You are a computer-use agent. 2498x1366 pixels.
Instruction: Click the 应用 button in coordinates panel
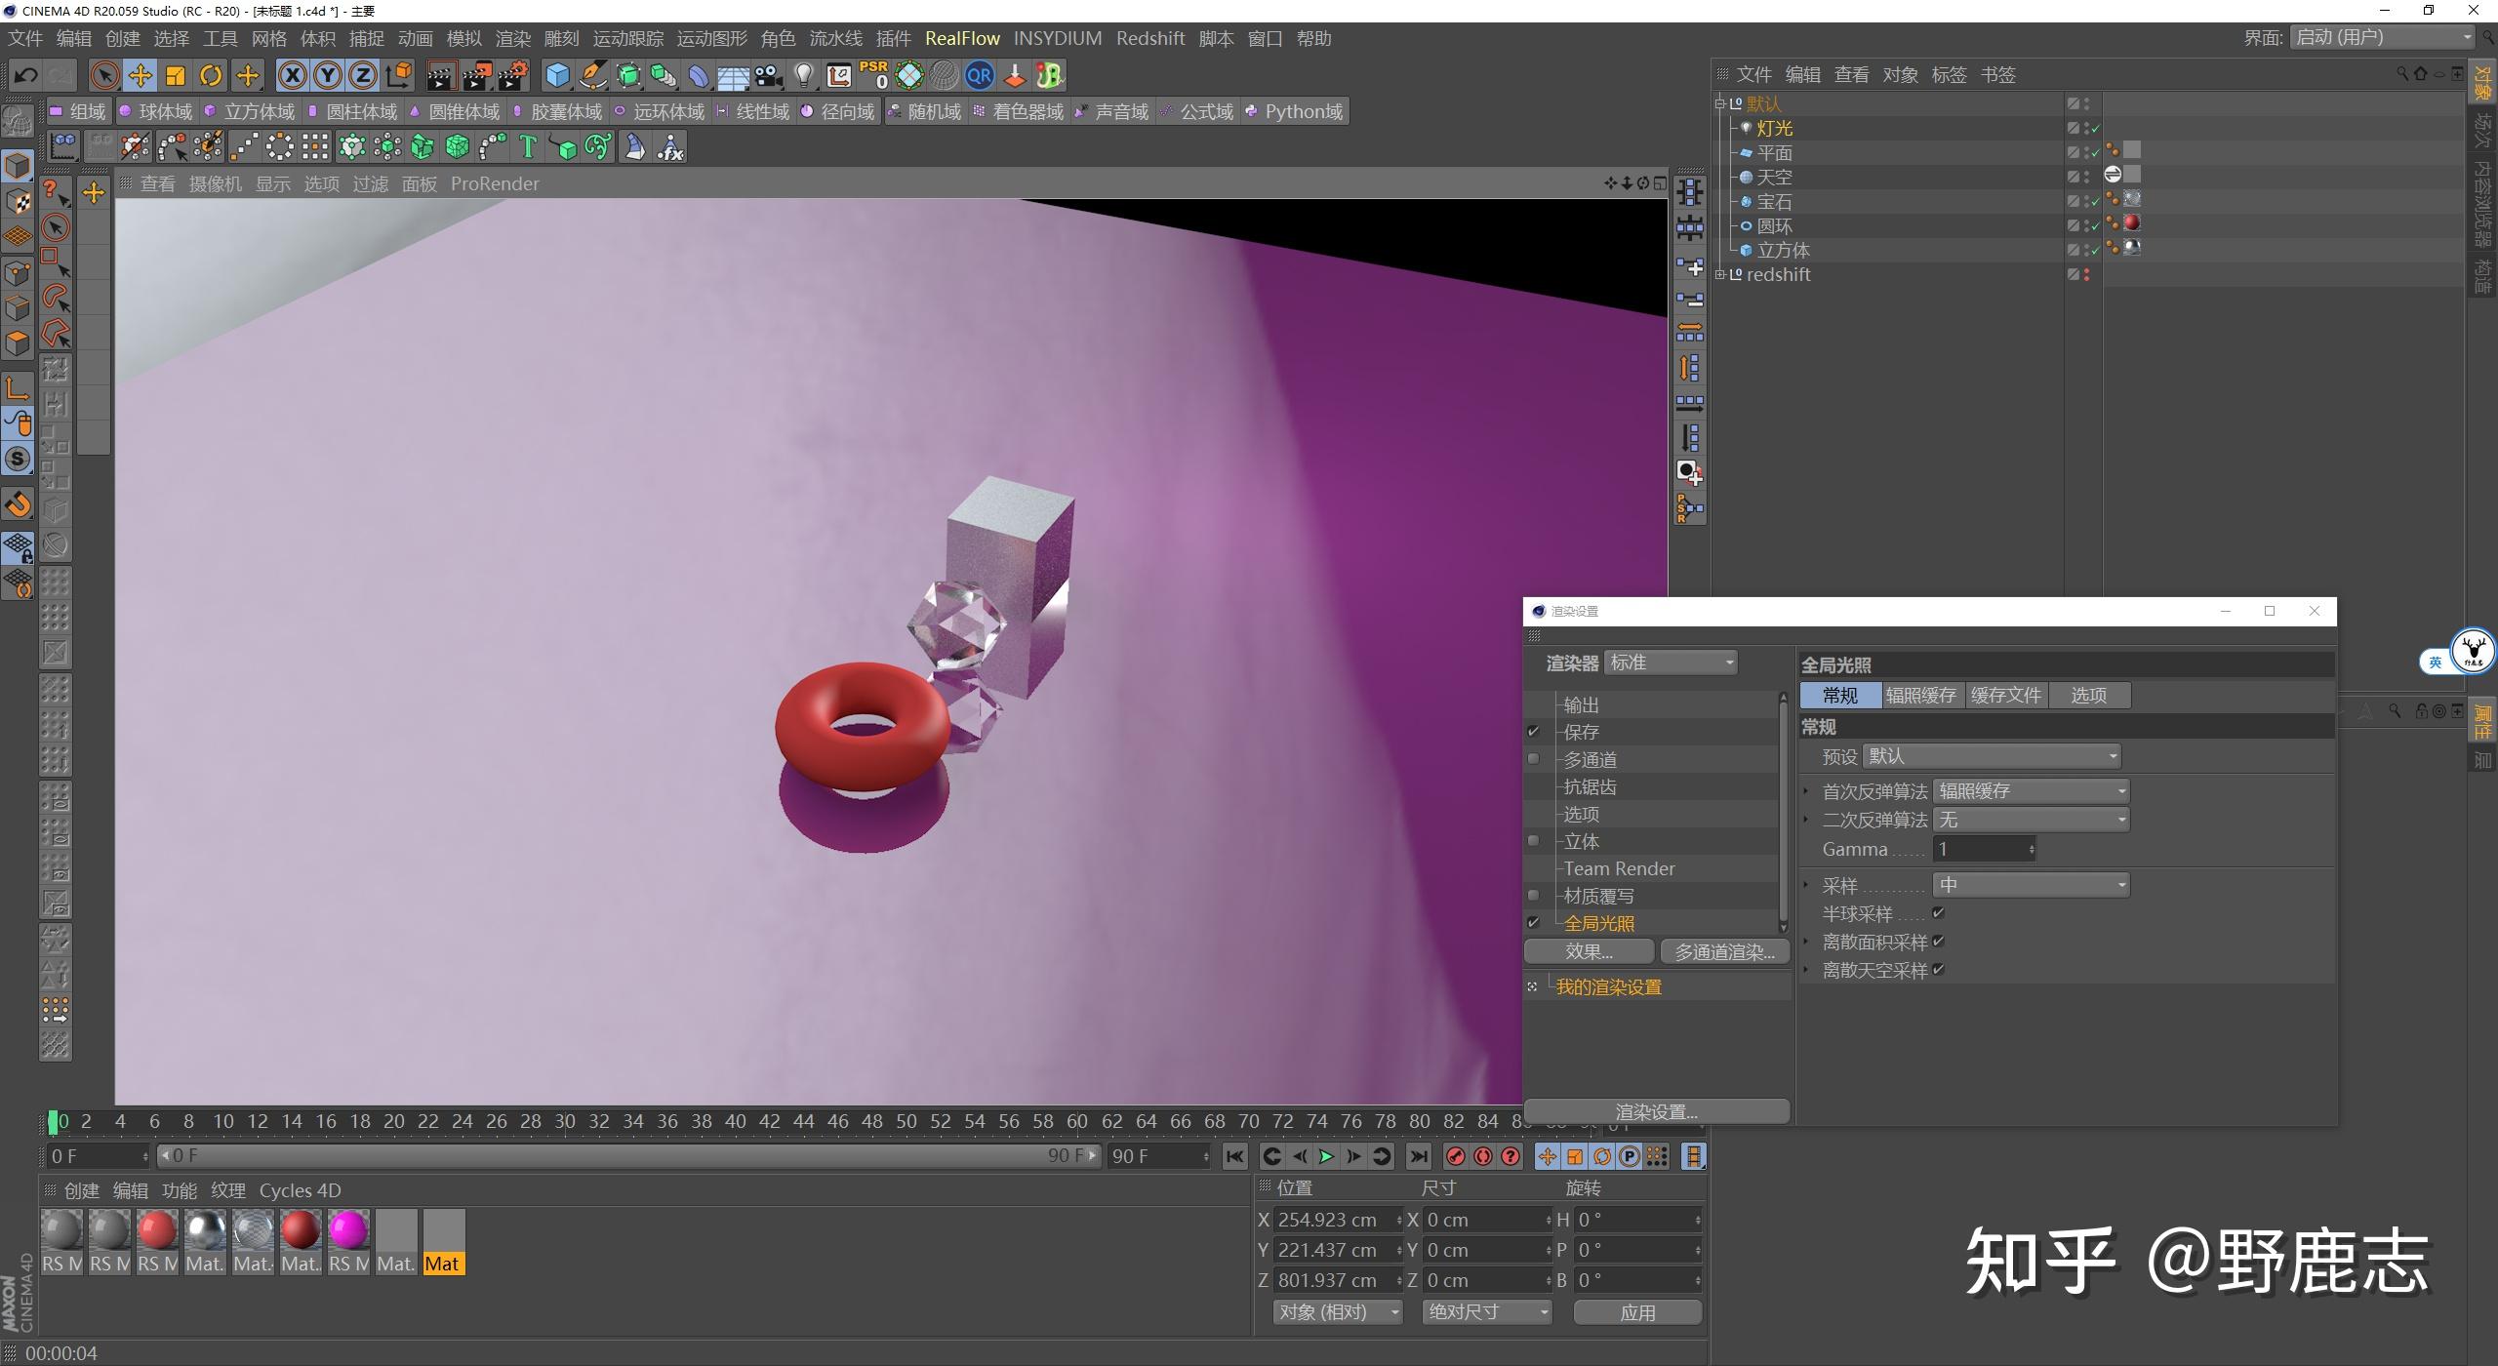coord(1637,1312)
